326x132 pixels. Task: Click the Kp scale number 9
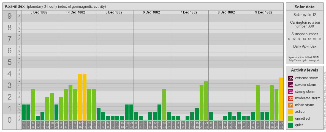pos(10,16)
